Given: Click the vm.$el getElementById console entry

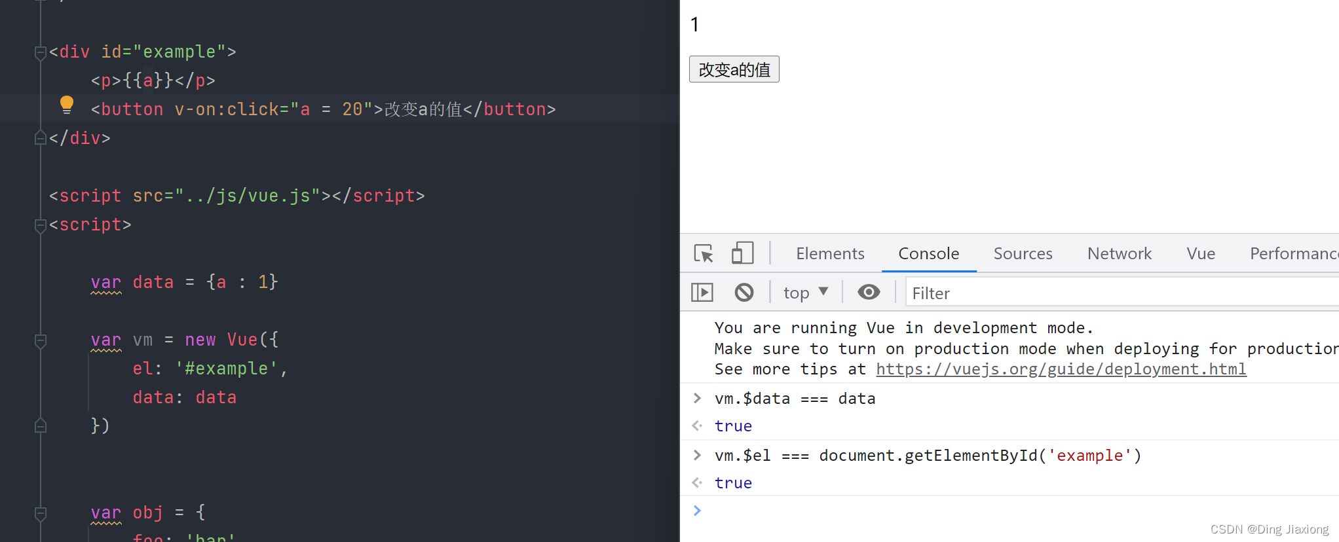Looking at the screenshot, I should click(928, 456).
